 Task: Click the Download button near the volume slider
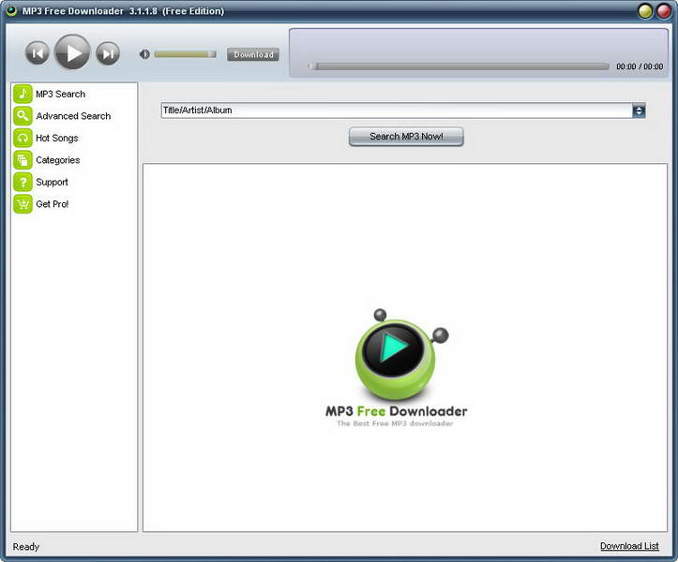tap(253, 54)
